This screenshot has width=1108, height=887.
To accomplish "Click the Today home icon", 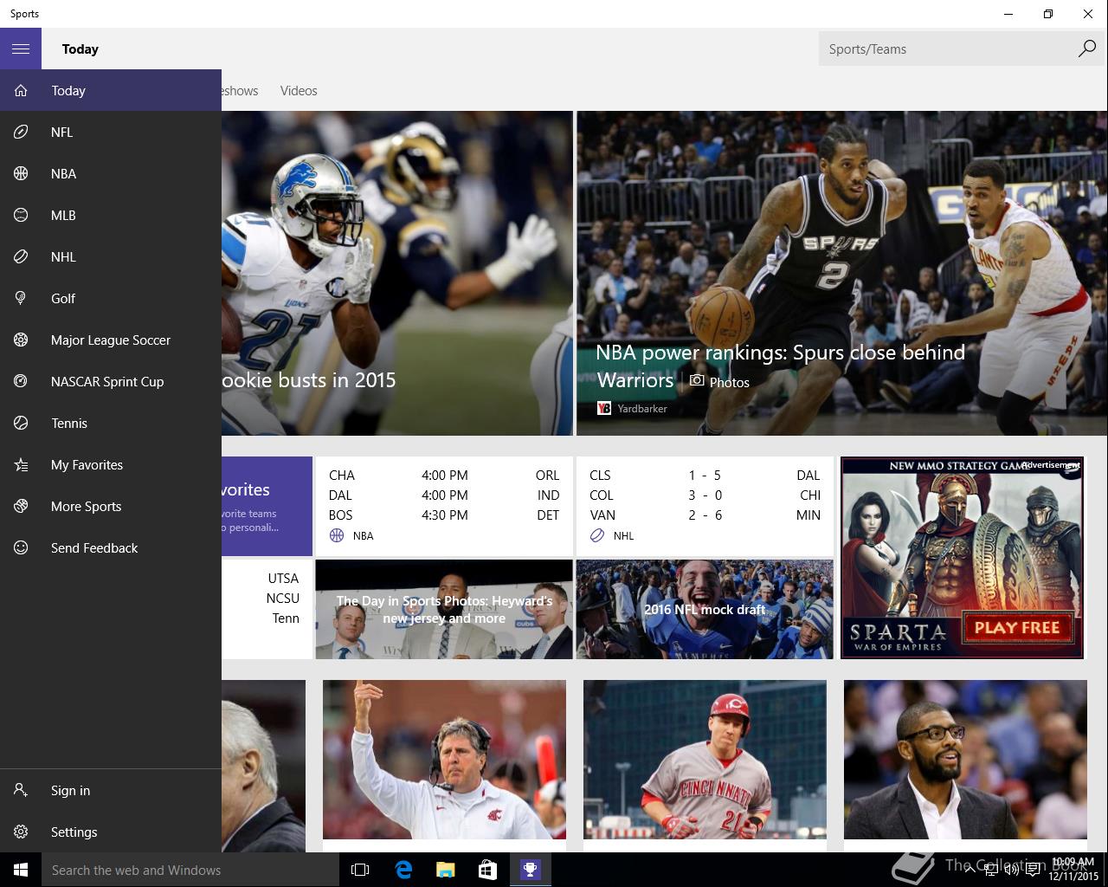I will pyautogui.click(x=21, y=90).
